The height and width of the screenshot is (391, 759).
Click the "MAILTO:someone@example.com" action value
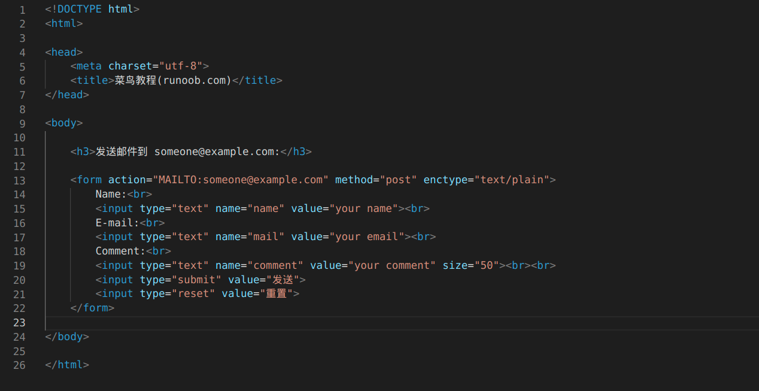(x=241, y=180)
